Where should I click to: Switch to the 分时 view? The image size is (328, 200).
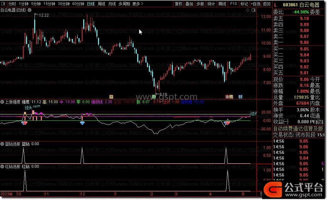12,4
